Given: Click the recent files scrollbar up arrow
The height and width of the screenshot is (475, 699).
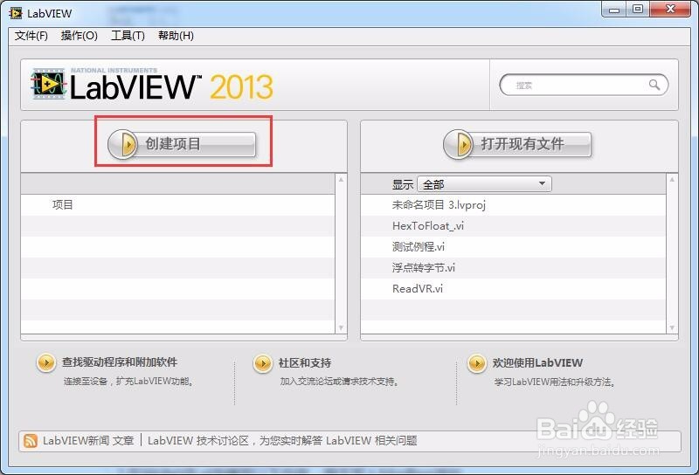Looking at the screenshot, I should 672,179.
